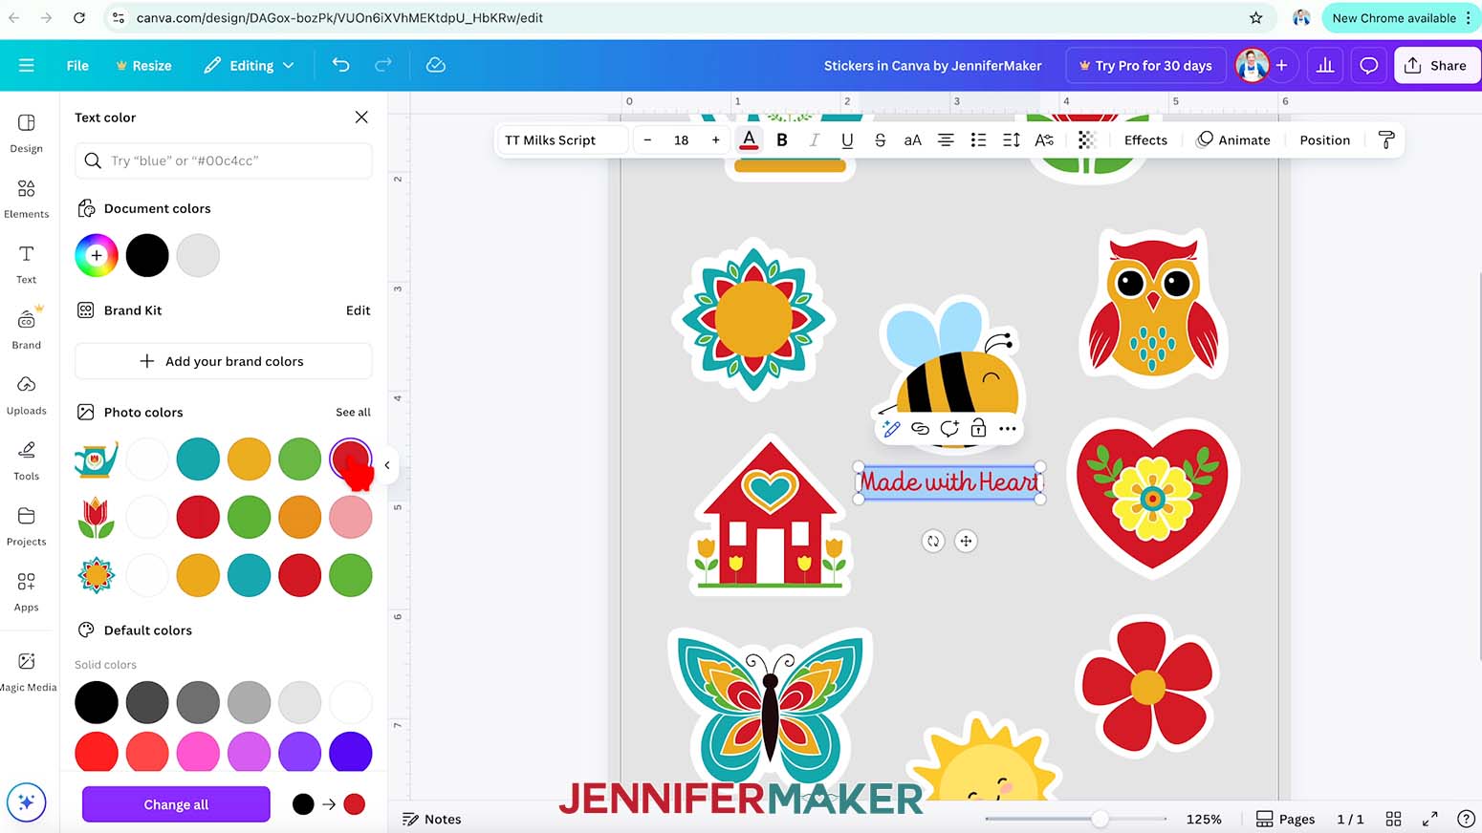Screen dimensions: 1482x833
Task: Open the Editing mode dropdown
Action: [x=249, y=65]
